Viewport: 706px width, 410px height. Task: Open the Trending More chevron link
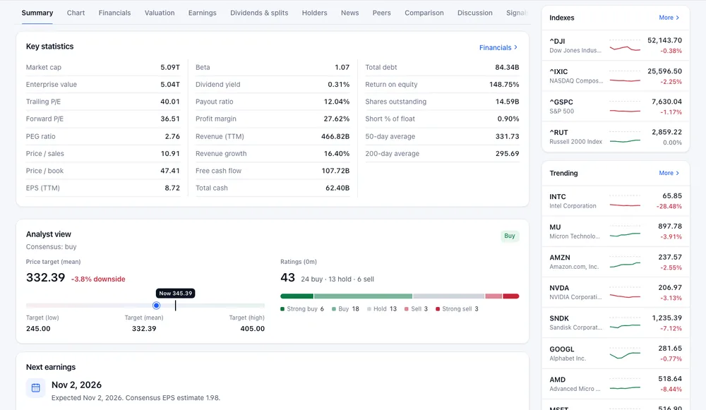click(669, 173)
